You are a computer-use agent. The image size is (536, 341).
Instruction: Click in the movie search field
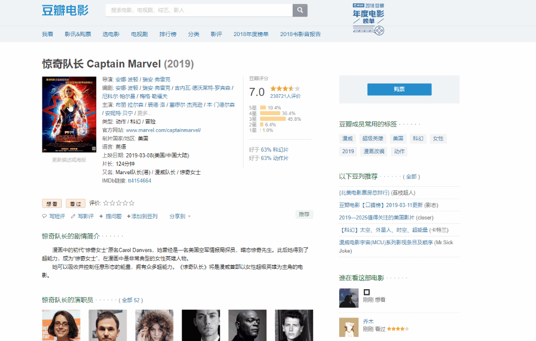(199, 10)
